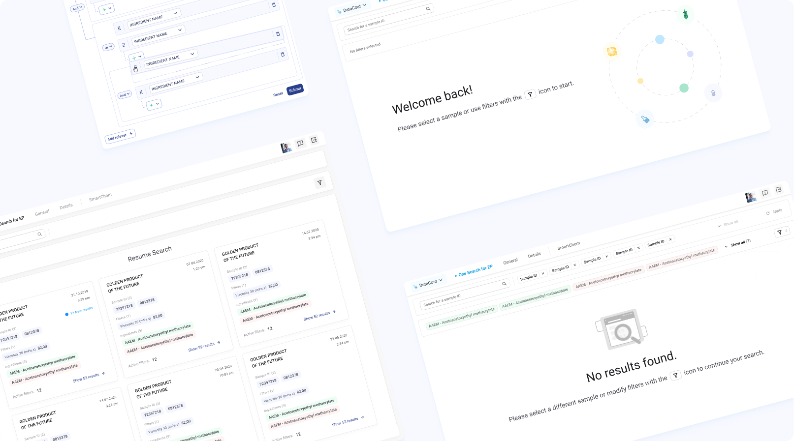Select the One Search for EP tab

(x=475, y=270)
